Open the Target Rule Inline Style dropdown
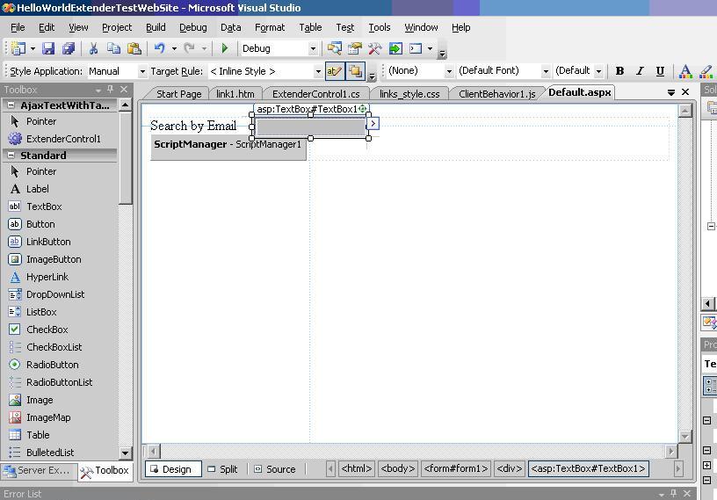This screenshot has width=717, height=500. pos(318,72)
